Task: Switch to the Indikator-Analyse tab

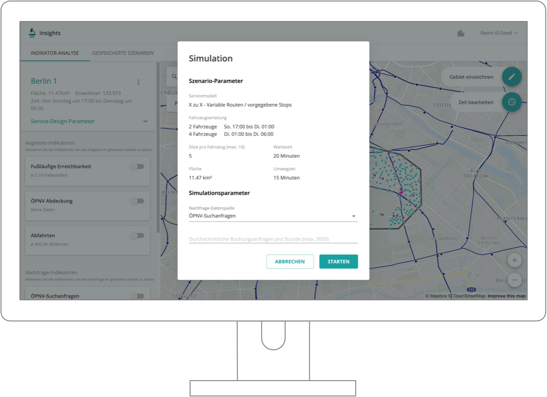Action: (x=55, y=53)
